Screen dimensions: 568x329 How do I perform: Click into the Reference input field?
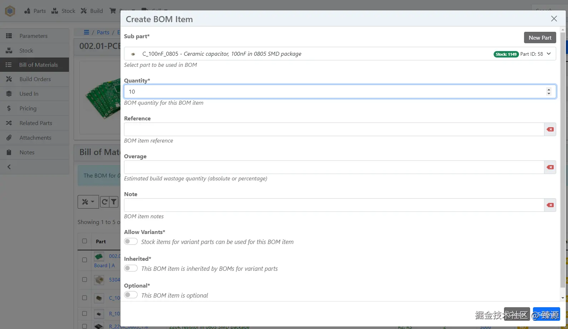334,129
